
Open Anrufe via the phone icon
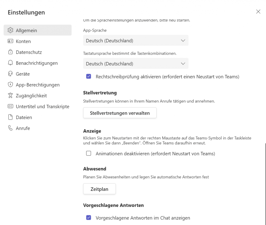coord(10,128)
